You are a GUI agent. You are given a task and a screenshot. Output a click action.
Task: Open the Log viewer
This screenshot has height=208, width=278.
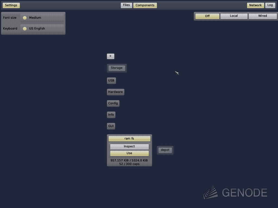270,5
